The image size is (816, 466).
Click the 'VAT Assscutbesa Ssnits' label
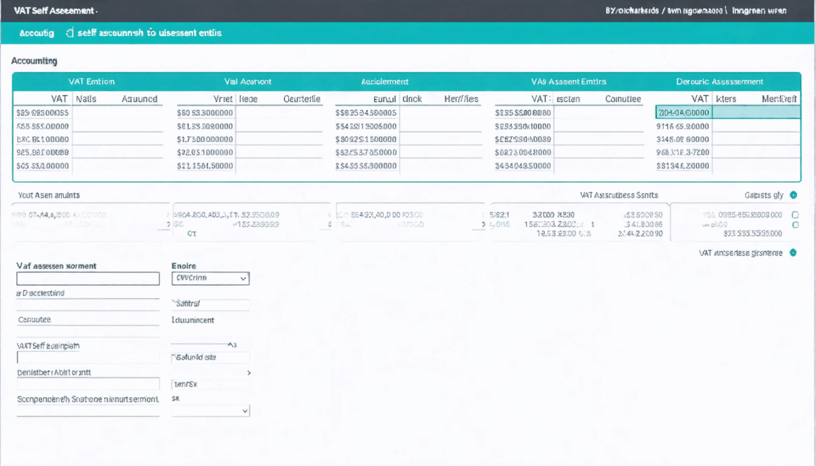click(619, 195)
